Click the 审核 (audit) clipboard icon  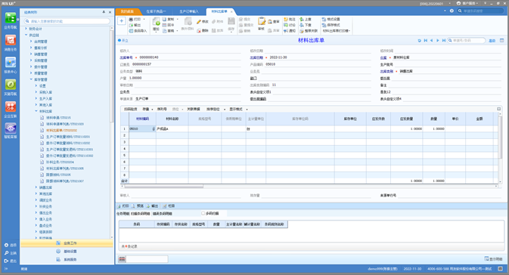(x=262, y=22)
